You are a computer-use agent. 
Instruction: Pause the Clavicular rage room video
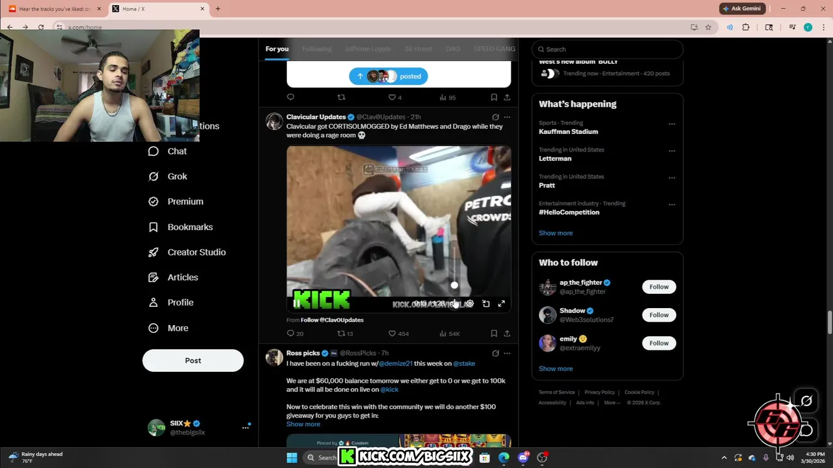click(297, 304)
